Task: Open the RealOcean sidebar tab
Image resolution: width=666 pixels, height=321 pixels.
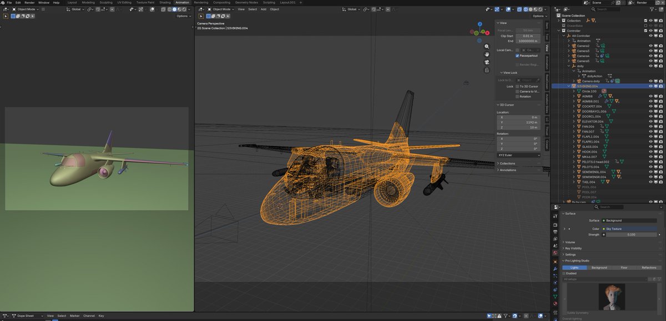Action: coord(546,81)
